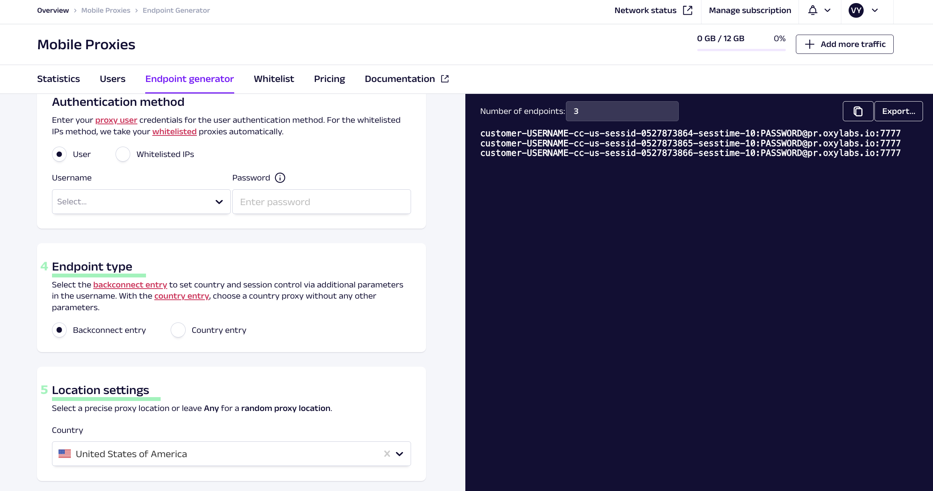933x491 pixels.
Task: Click the VY user avatar
Action: 856,10
